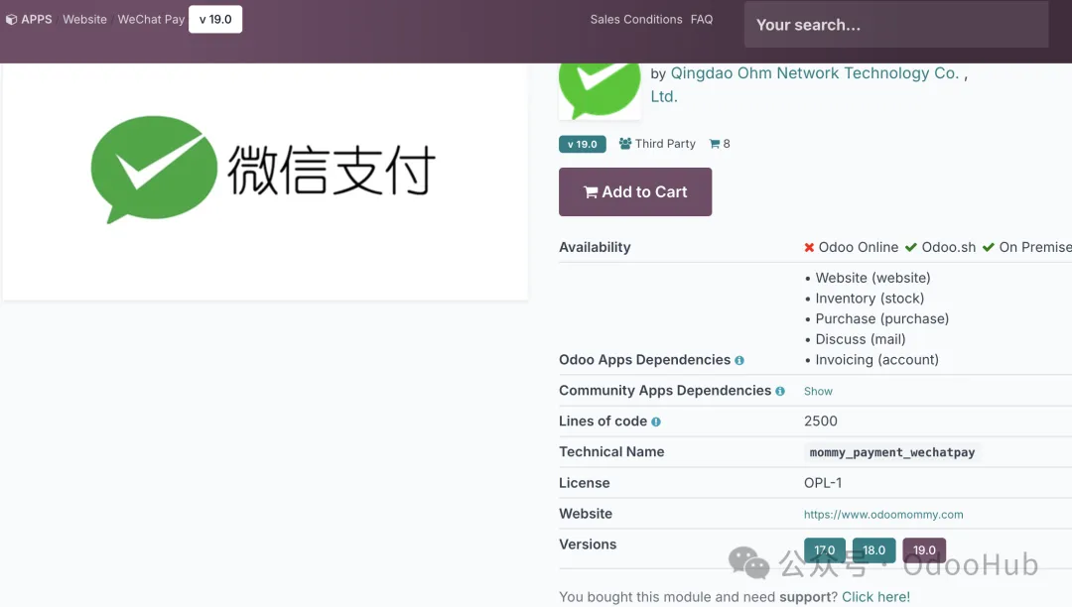This screenshot has width=1072, height=607.
Task: Switch to version 17.0
Action: 825,550
